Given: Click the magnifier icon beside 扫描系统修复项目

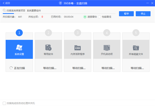Looking at the screenshot, I should point(4,11).
